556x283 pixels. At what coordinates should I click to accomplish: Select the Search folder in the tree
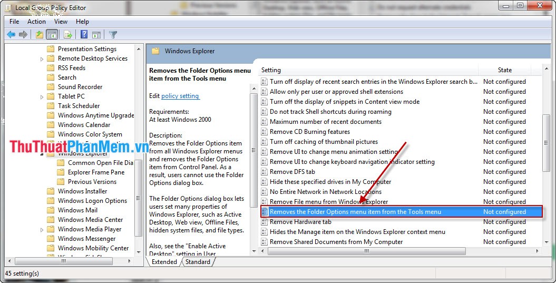click(66, 77)
